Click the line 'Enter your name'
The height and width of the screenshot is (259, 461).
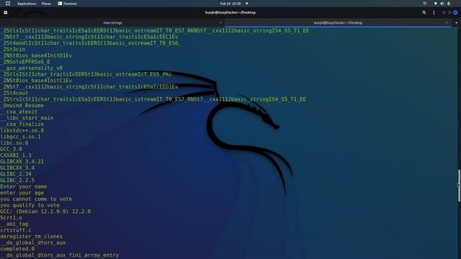tap(24, 186)
